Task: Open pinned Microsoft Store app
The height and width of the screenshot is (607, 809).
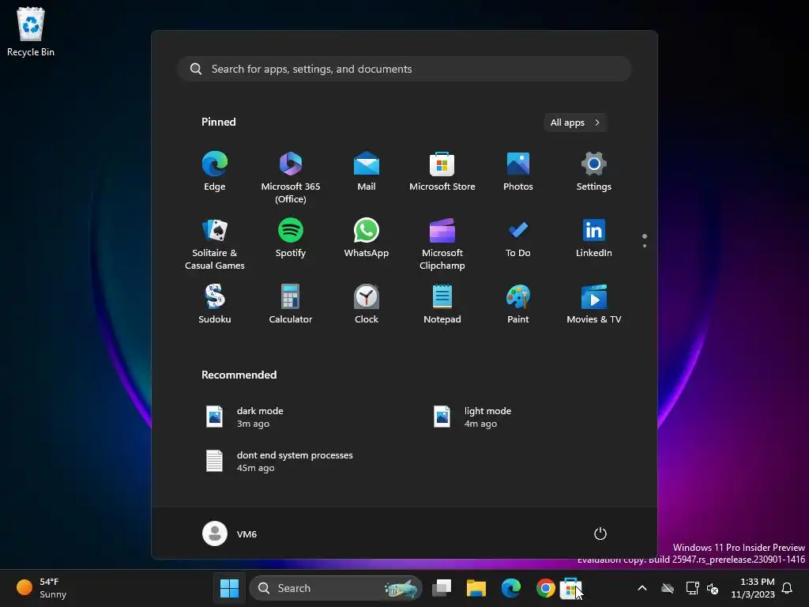Action: click(x=442, y=172)
